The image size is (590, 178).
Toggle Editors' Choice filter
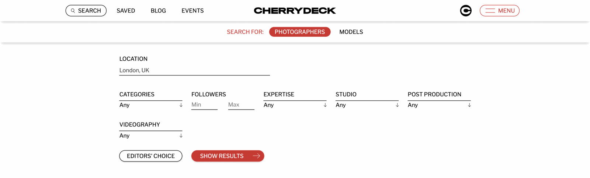pyautogui.click(x=150, y=156)
